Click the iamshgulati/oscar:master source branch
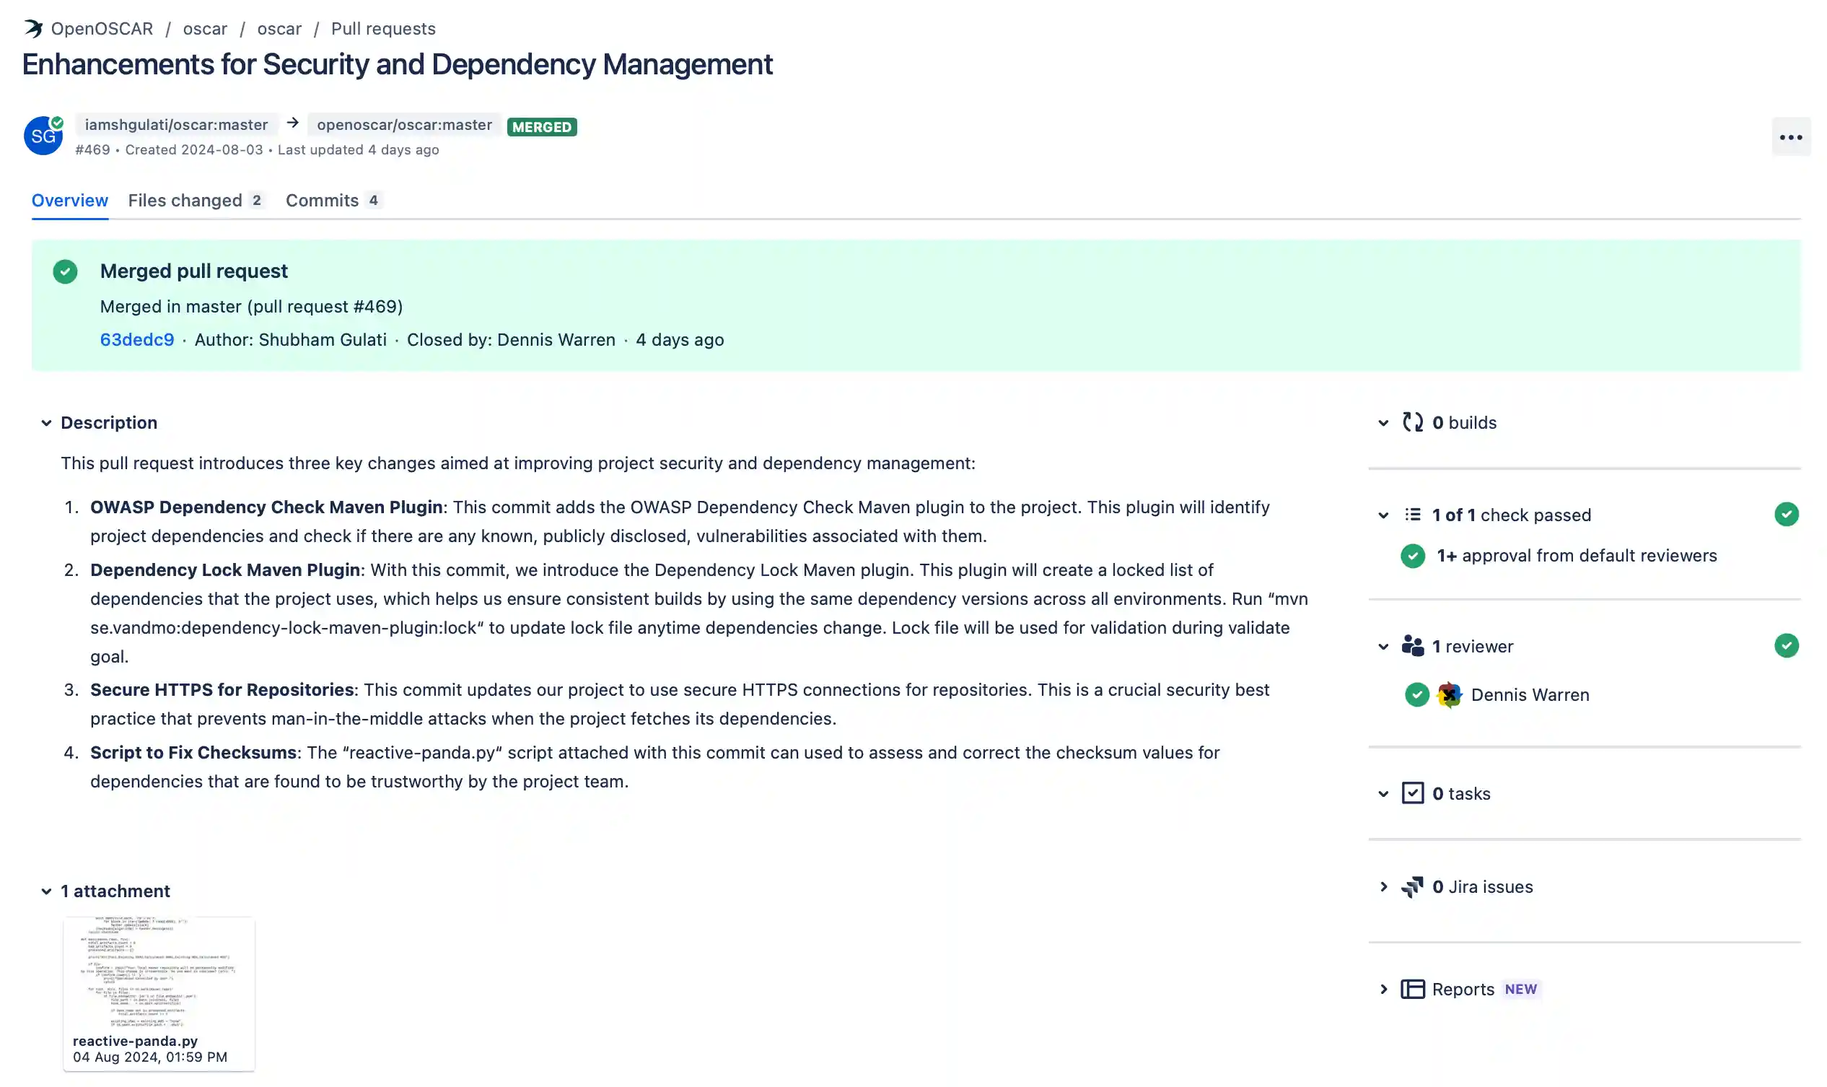The height and width of the screenshot is (1087, 1827). pyautogui.click(x=177, y=125)
